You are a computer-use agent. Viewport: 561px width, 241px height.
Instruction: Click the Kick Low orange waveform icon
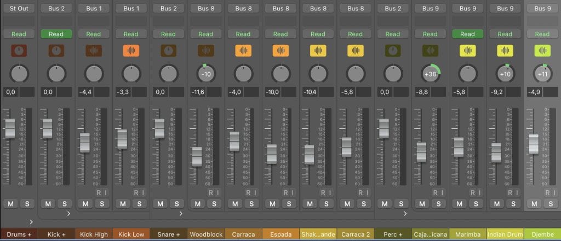click(x=131, y=51)
